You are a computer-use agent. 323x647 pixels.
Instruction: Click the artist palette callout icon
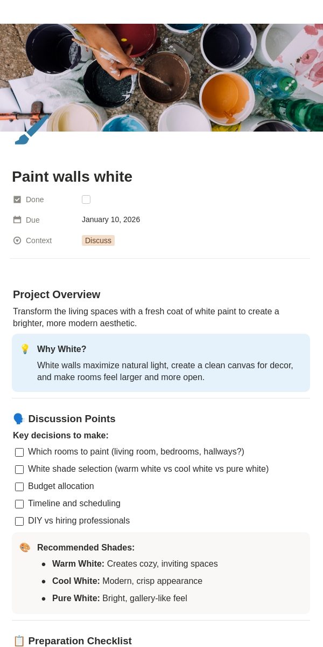(25, 548)
